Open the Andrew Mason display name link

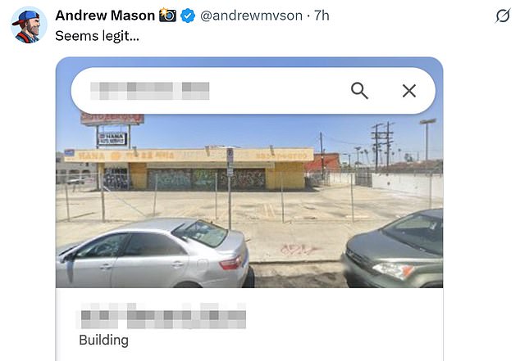[x=105, y=16]
